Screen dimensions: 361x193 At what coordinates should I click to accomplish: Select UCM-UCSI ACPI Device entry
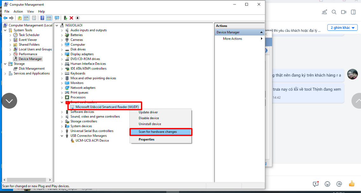tap(92, 140)
